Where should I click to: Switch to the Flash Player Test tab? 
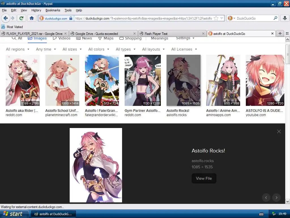click(172, 33)
